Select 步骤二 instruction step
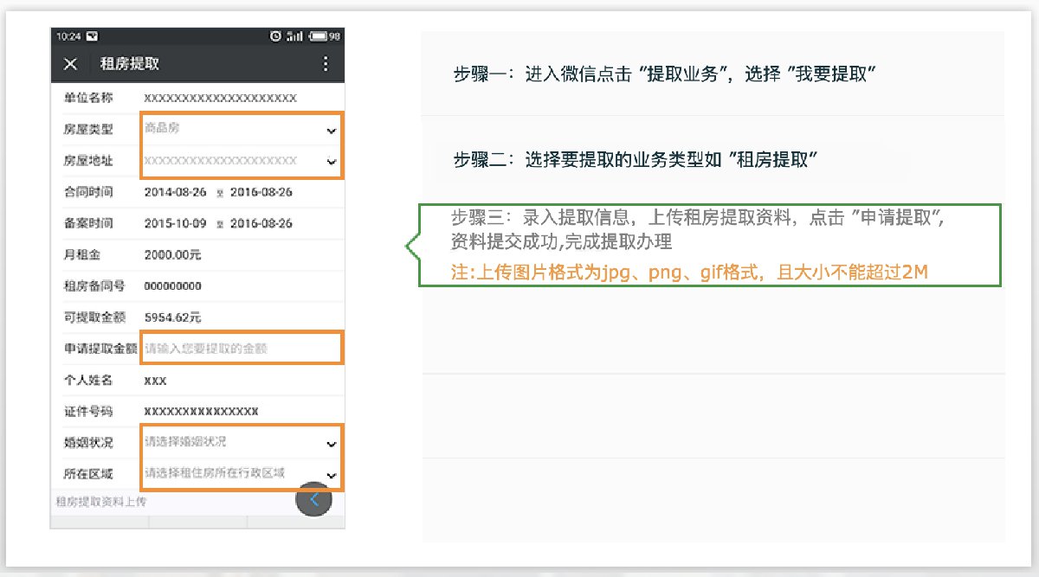Image resolution: width=1039 pixels, height=577 pixels. coord(636,160)
